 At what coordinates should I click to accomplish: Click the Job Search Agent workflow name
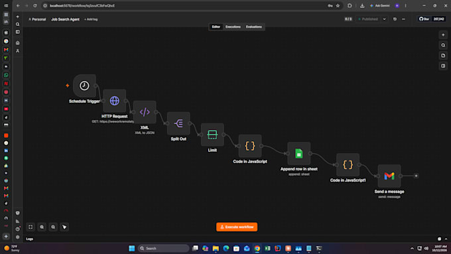coord(65,19)
